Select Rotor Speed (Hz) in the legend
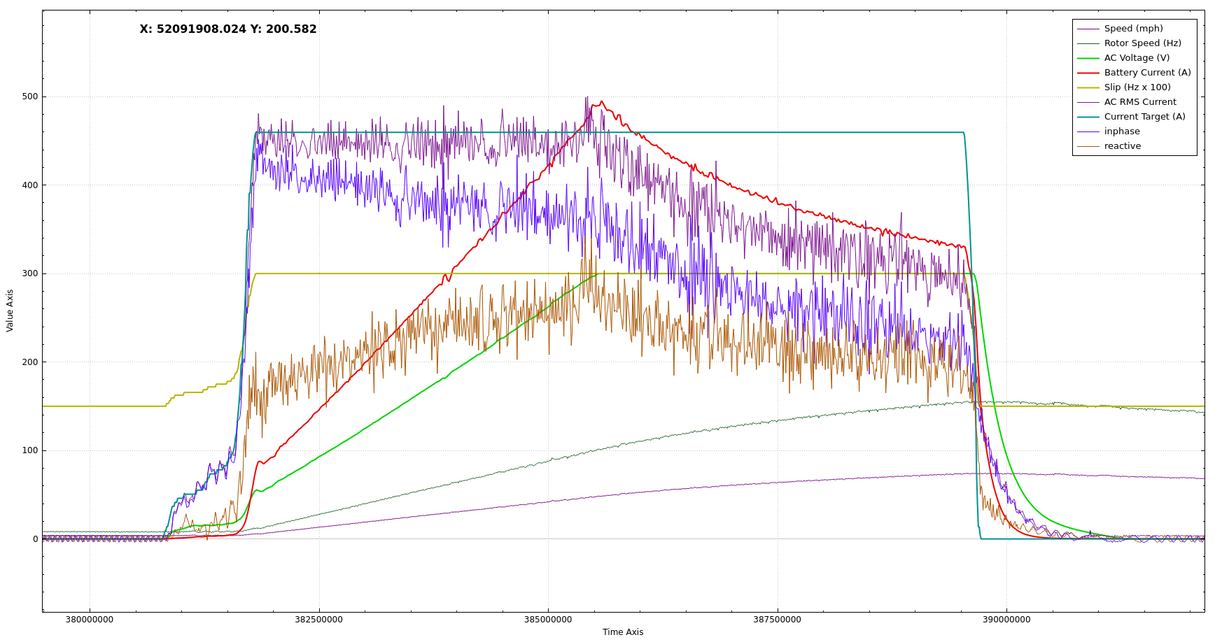Screen dimensions: 1215x642 1142,43
